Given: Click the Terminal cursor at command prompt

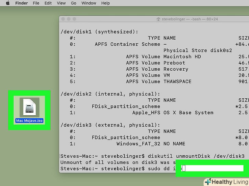Looking at the screenshot, I should tap(184, 168).
